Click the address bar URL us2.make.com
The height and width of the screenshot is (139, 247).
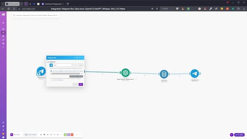pyautogui.click(x=29, y=9)
